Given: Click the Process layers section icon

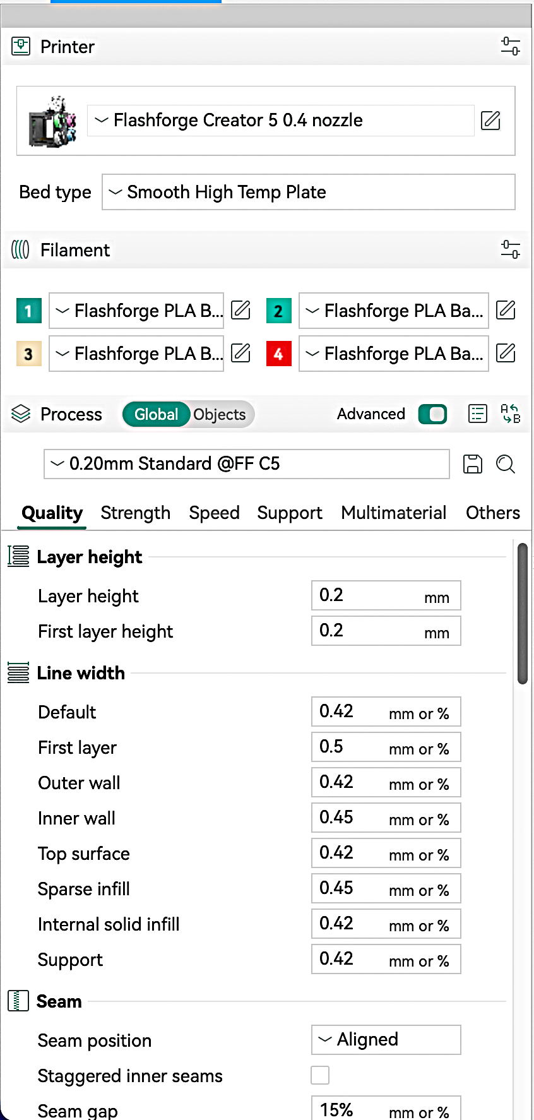Looking at the screenshot, I should click(21, 414).
